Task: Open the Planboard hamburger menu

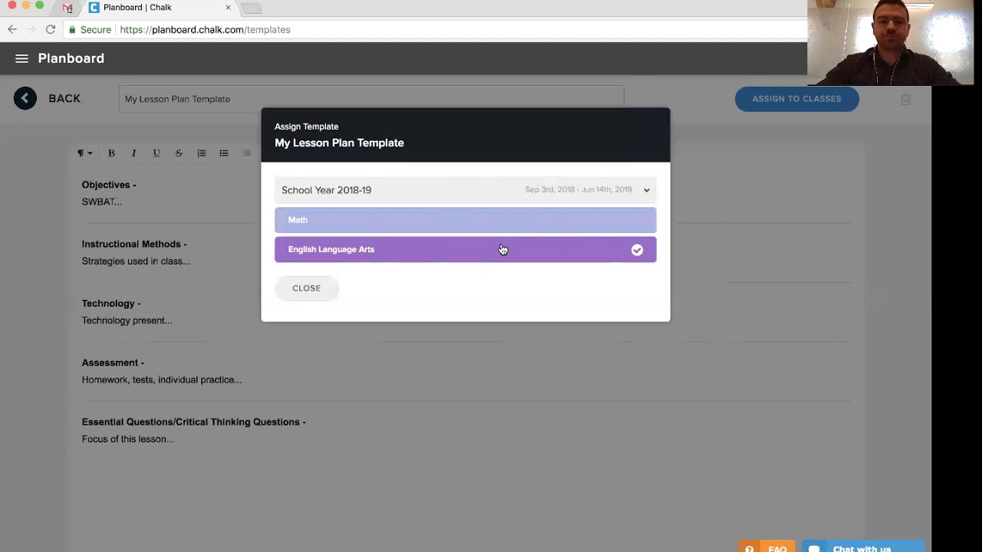Action: click(x=21, y=58)
